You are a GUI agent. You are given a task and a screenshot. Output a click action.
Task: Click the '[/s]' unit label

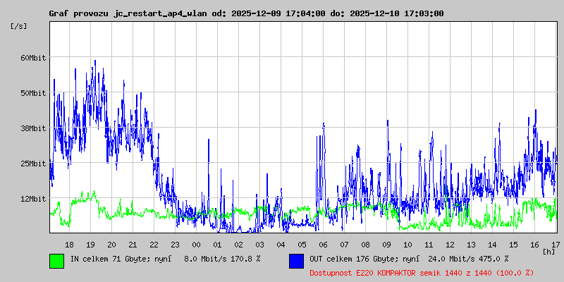[x=19, y=26]
